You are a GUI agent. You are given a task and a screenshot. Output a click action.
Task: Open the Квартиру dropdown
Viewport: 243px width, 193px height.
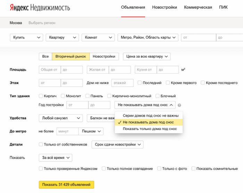pyautogui.click(x=62, y=37)
